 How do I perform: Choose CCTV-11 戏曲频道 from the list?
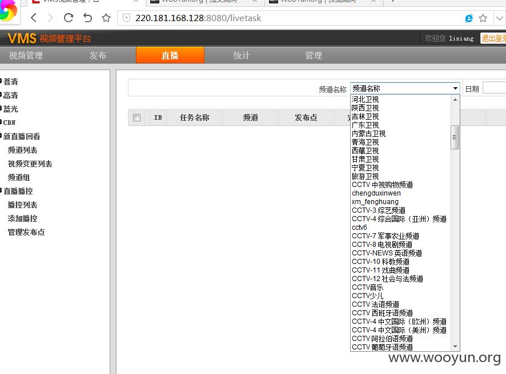(400, 270)
